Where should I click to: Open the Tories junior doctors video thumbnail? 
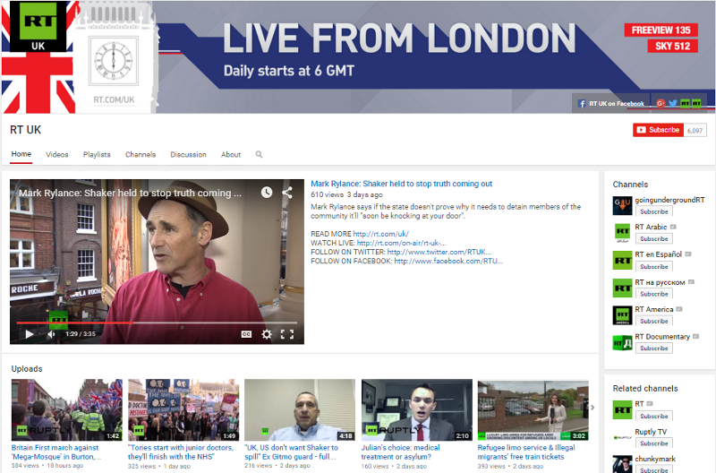click(183, 409)
